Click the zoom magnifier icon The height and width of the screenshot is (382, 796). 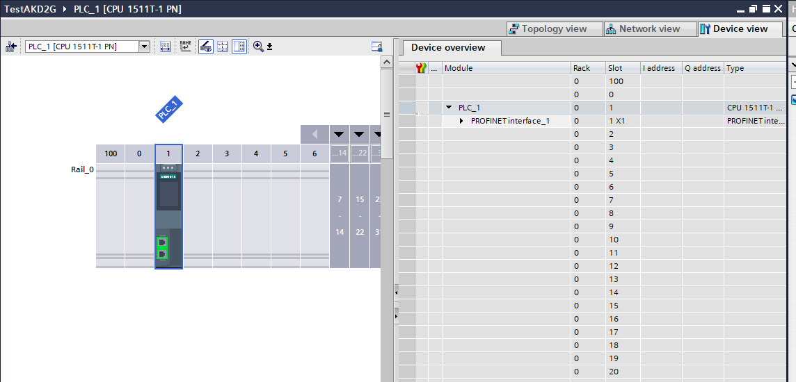pyautogui.click(x=258, y=47)
